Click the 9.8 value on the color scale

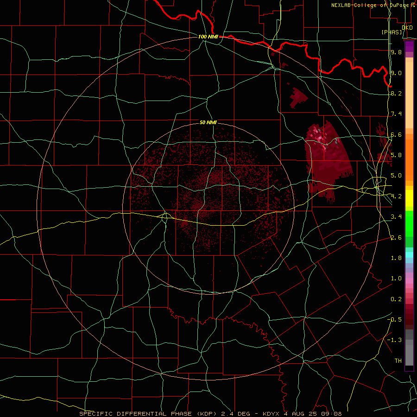396,52
